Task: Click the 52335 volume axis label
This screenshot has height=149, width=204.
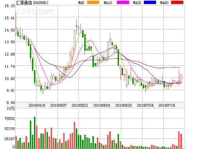Action: [10, 129]
